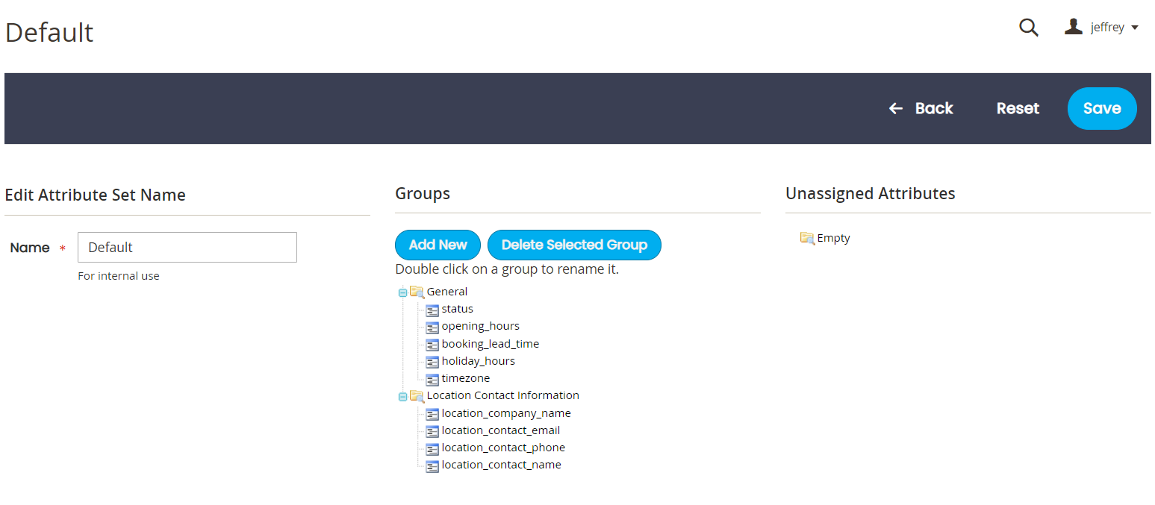Click the timezone attribute icon
This screenshot has width=1155, height=505.
point(432,379)
